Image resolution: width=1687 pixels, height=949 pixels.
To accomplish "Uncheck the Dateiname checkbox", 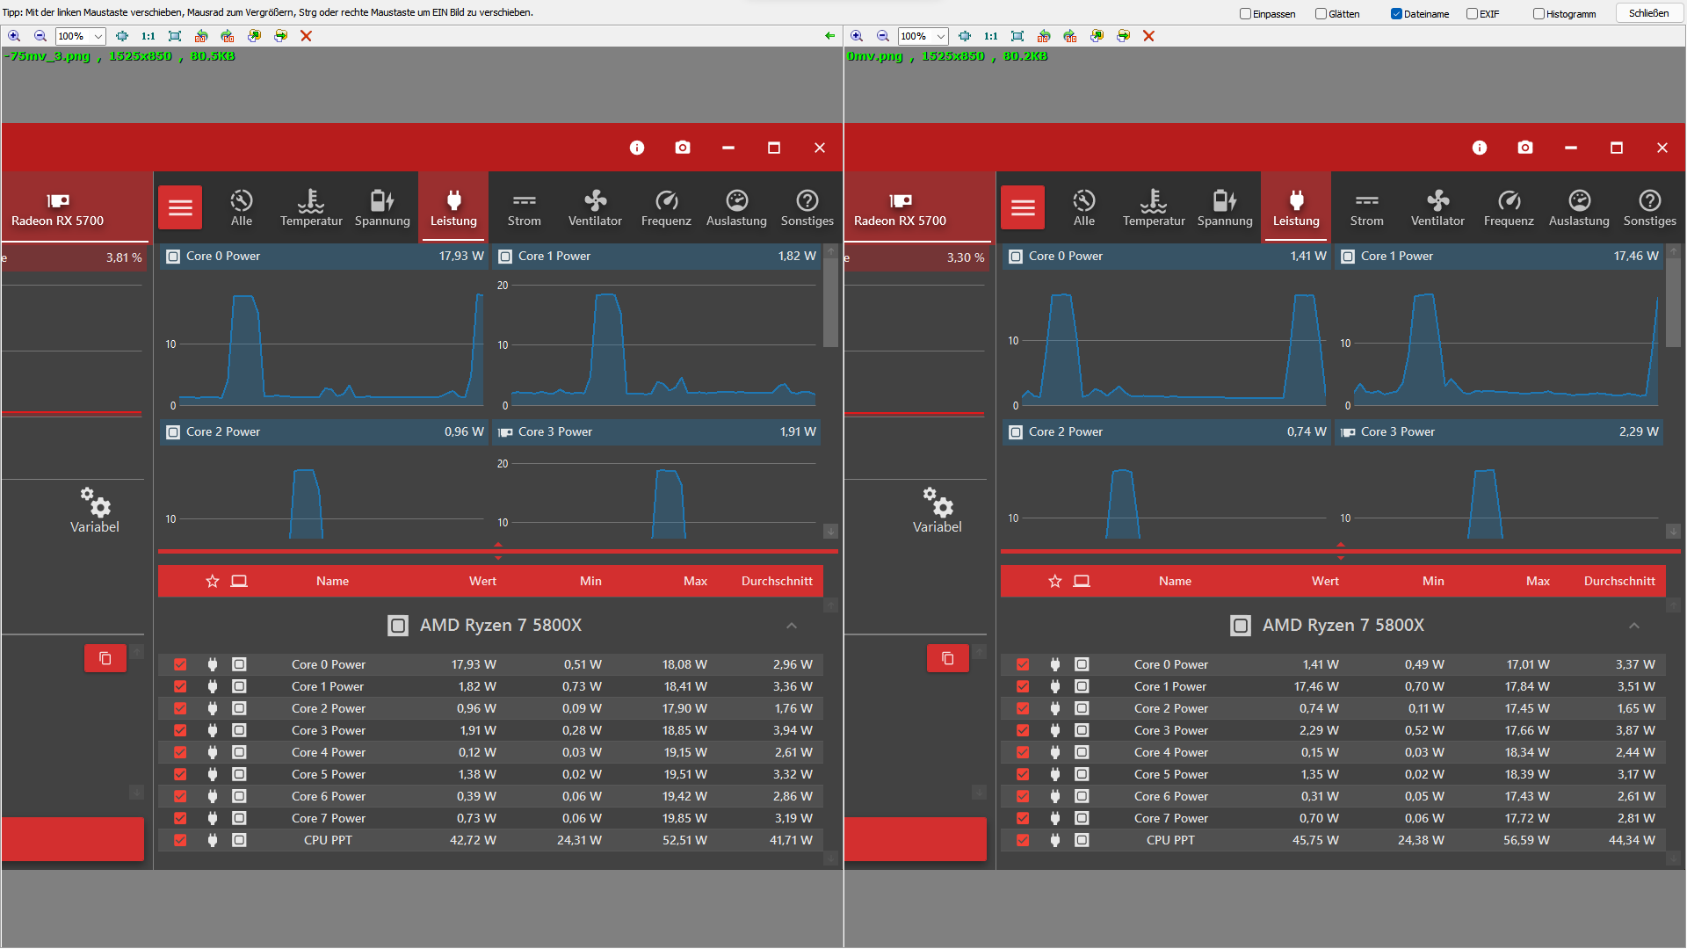I will pyautogui.click(x=1396, y=13).
